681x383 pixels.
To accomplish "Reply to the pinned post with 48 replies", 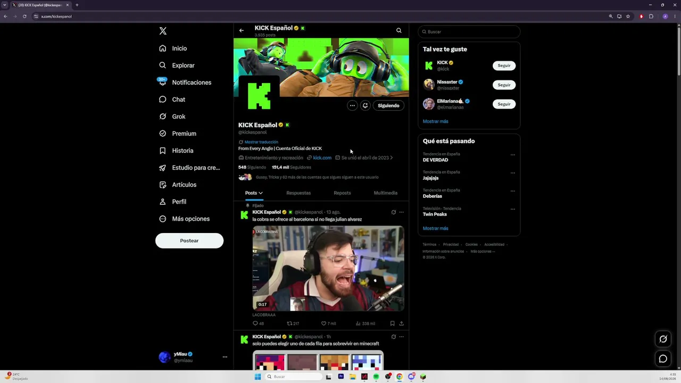I will click(259, 323).
